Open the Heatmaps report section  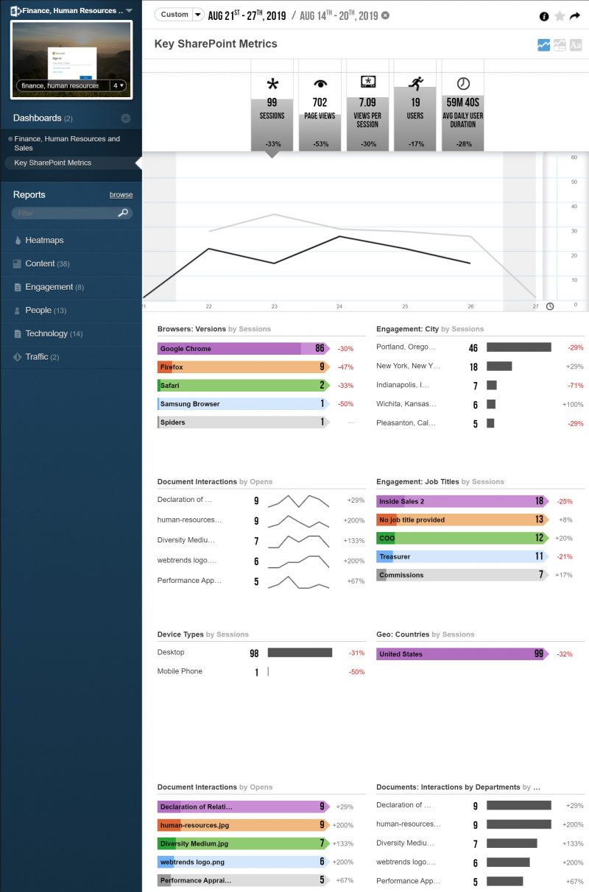click(44, 240)
